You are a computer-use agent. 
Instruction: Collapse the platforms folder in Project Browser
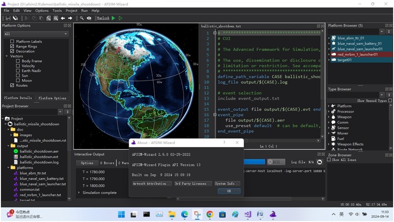(x=8, y=168)
